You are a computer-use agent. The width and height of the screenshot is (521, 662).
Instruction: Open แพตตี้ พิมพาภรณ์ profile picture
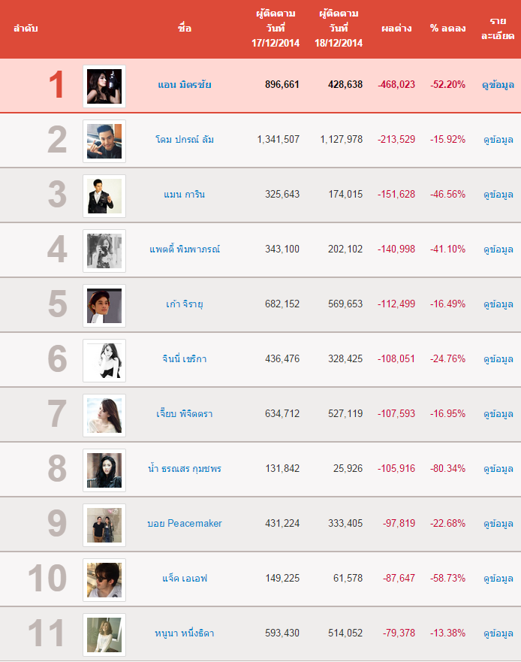(104, 251)
